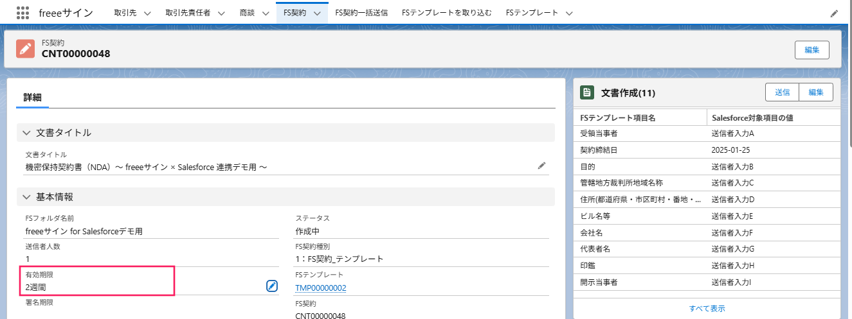Image resolution: width=852 pixels, height=319 pixels.
Task: Go to 商談 tab
Action: pos(247,13)
